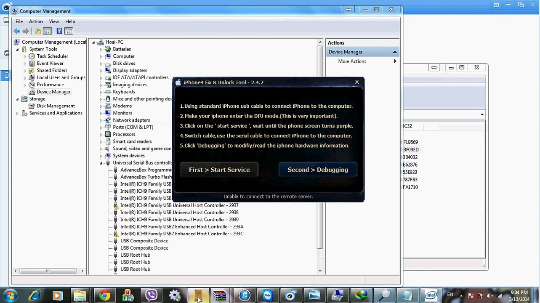This screenshot has height=303, width=540.
Task: Open the media player taskbar icon
Action: [57, 295]
